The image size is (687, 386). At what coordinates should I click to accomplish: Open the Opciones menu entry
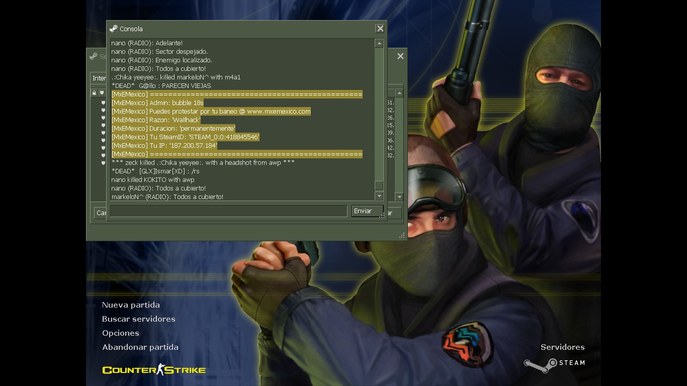coord(121,333)
